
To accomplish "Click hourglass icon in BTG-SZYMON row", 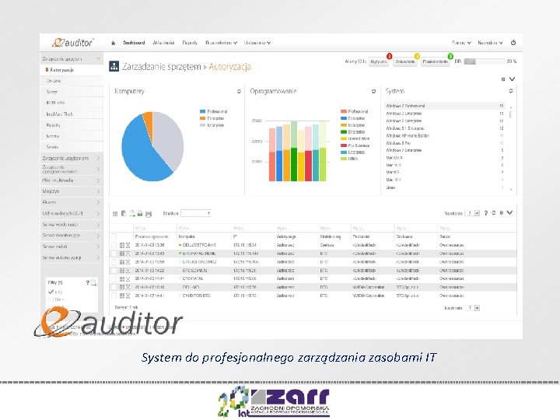I will click(128, 271).
